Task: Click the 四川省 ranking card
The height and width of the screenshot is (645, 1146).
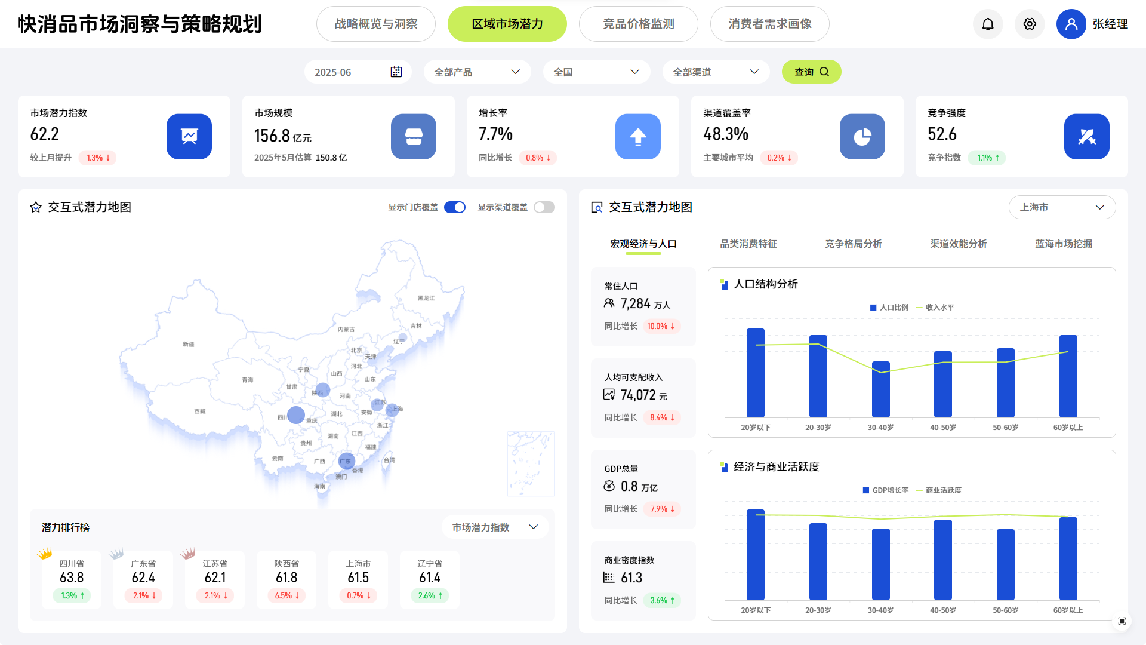Action: click(72, 579)
